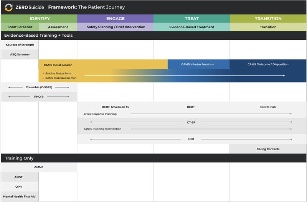Viewport: 307px width, 203px height.
Task: Select the AMSR training cell
Action: click(x=39, y=167)
